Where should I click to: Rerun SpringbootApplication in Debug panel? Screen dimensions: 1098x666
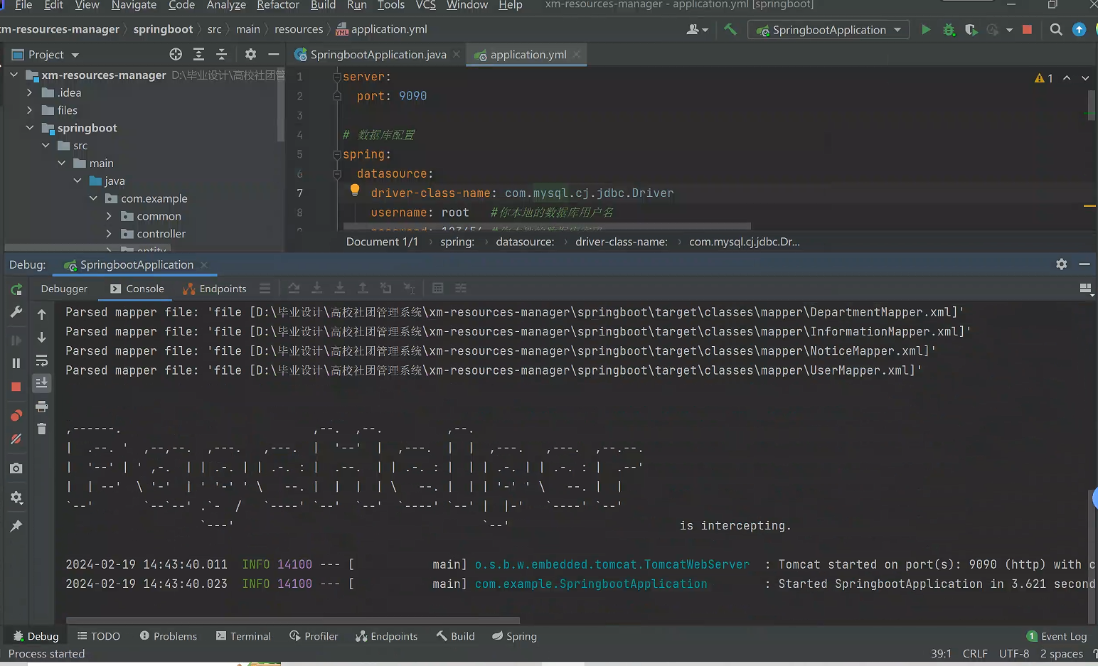(x=16, y=289)
